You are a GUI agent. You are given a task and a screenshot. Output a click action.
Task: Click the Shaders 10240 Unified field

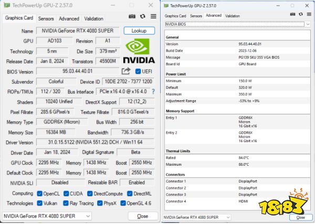tap(59, 102)
